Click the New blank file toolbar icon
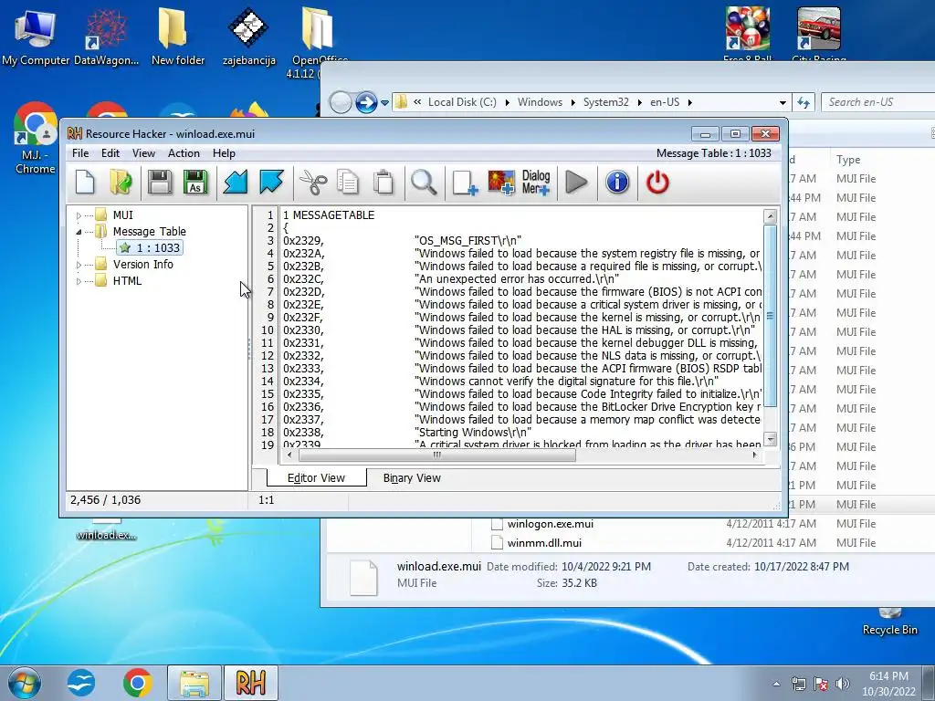 click(x=85, y=182)
